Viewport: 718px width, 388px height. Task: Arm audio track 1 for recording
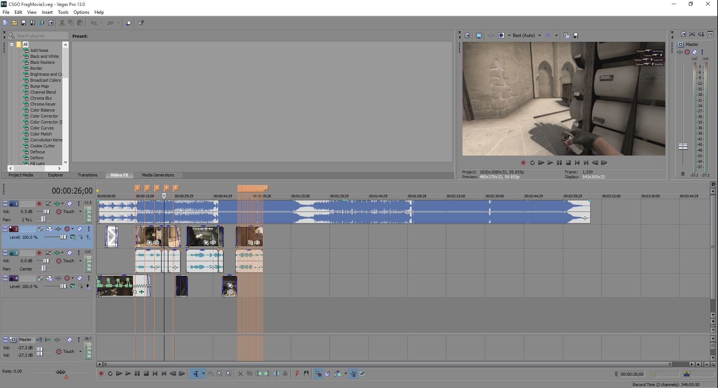tap(39, 204)
